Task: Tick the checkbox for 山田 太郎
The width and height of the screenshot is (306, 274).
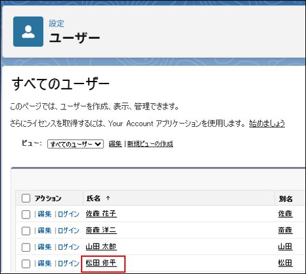Action: pyautogui.click(x=26, y=247)
